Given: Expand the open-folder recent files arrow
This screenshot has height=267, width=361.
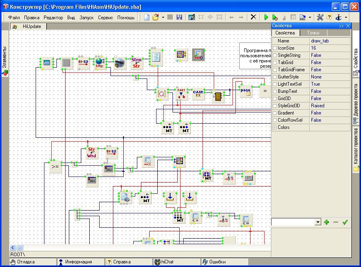Looking at the screenshot, I should [x=163, y=17].
